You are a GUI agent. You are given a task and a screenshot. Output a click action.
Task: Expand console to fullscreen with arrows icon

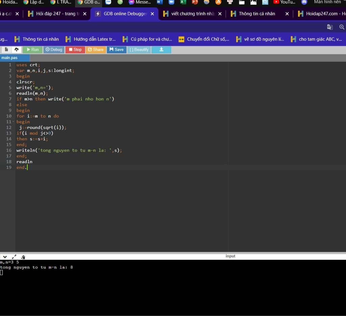click(x=14, y=257)
